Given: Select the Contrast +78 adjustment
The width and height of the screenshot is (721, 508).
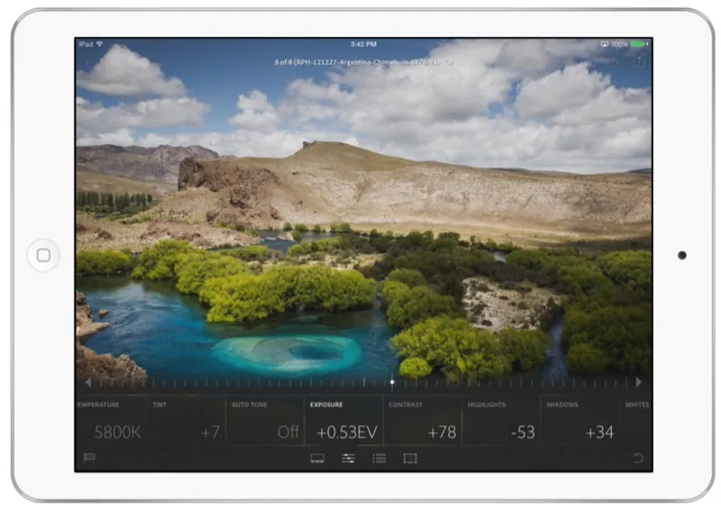Looking at the screenshot, I should [x=423, y=421].
